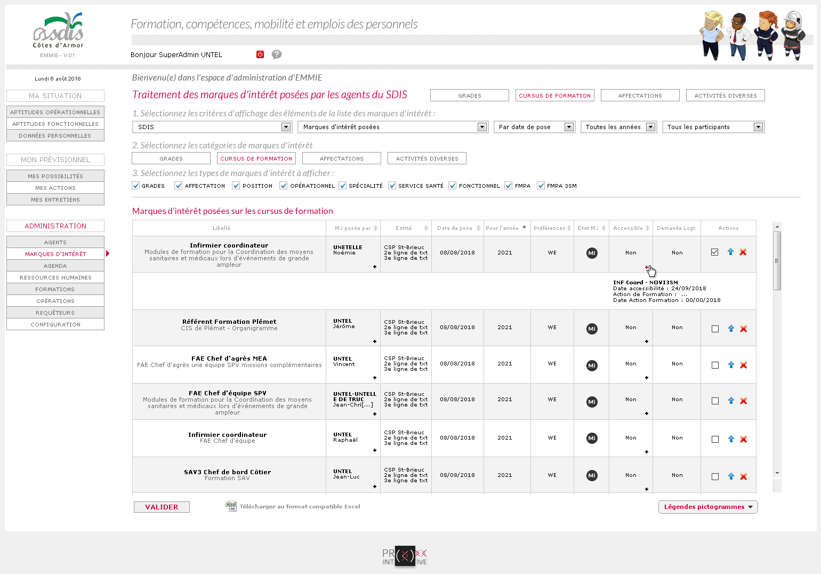Screen dimensions: 821x574
Task: Open MES ENTRETIENS menu item
Action: 55,200
